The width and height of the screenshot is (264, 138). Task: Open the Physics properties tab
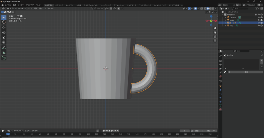tap(221, 98)
